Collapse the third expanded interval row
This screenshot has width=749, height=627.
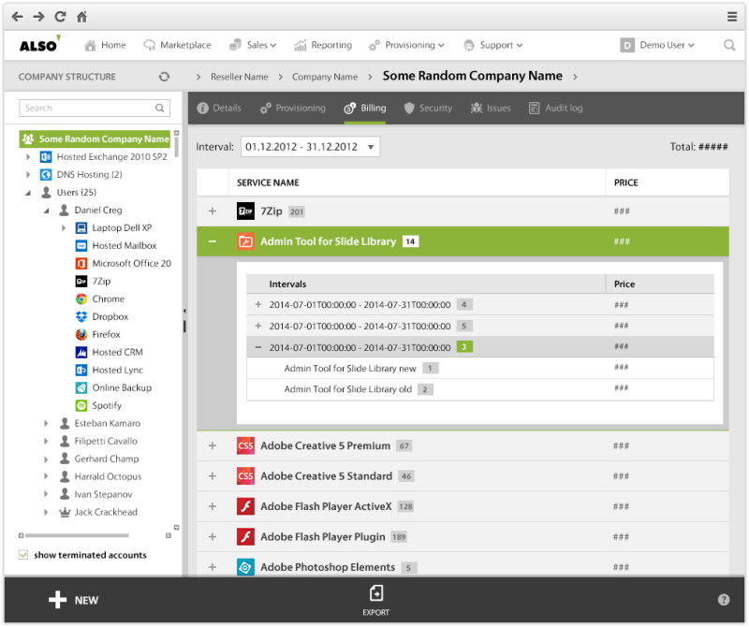(x=258, y=347)
